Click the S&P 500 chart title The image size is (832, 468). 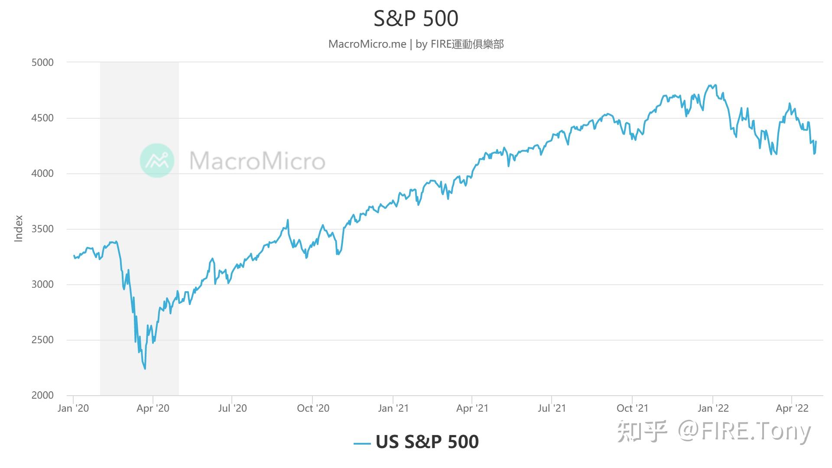[x=416, y=18]
